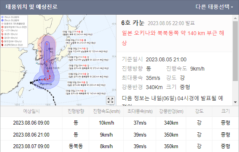Viewport: 239px width, 152px height.
Task: Click the 25m/s 이상범위 legend entry
Action: point(10,20)
